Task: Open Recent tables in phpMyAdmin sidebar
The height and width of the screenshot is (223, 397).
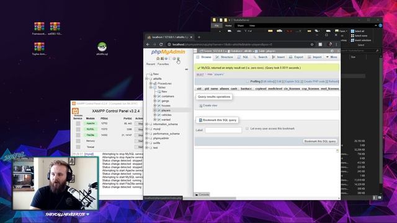Action: tap(150, 64)
